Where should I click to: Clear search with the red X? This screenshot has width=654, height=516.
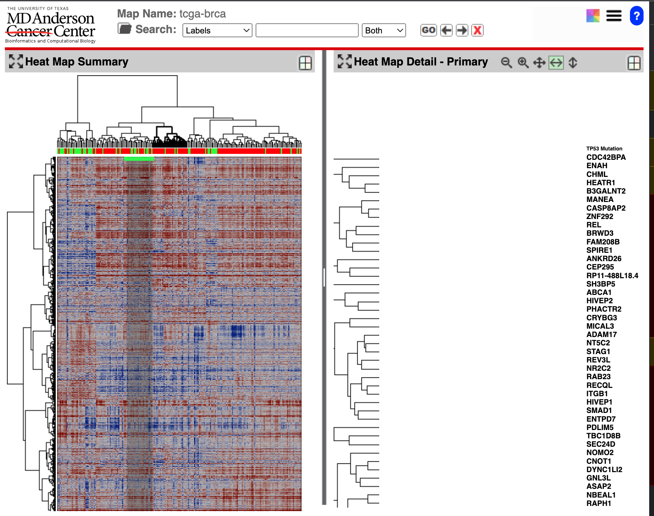(477, 30)
